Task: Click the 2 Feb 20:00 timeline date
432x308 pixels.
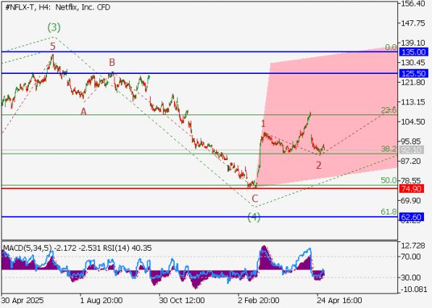Action: tap(259, 300)
